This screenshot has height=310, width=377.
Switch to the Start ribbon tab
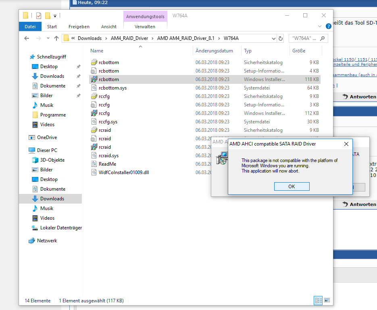click(x=52, y=27)
